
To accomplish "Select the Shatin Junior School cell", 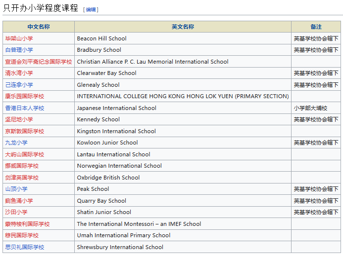I will click(x=183, y=212).
